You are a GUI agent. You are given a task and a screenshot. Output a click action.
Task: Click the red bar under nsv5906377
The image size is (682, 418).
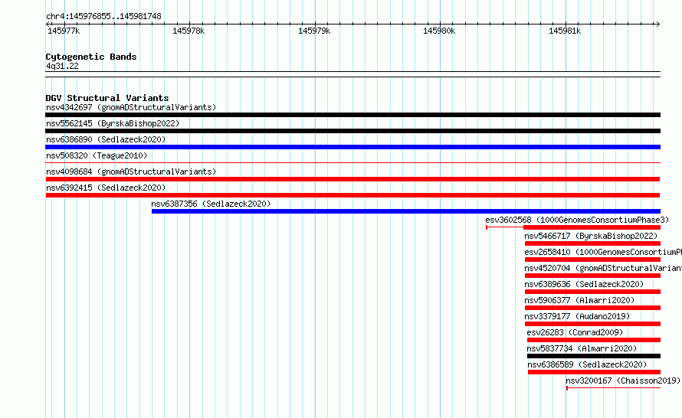pos(592,308)
